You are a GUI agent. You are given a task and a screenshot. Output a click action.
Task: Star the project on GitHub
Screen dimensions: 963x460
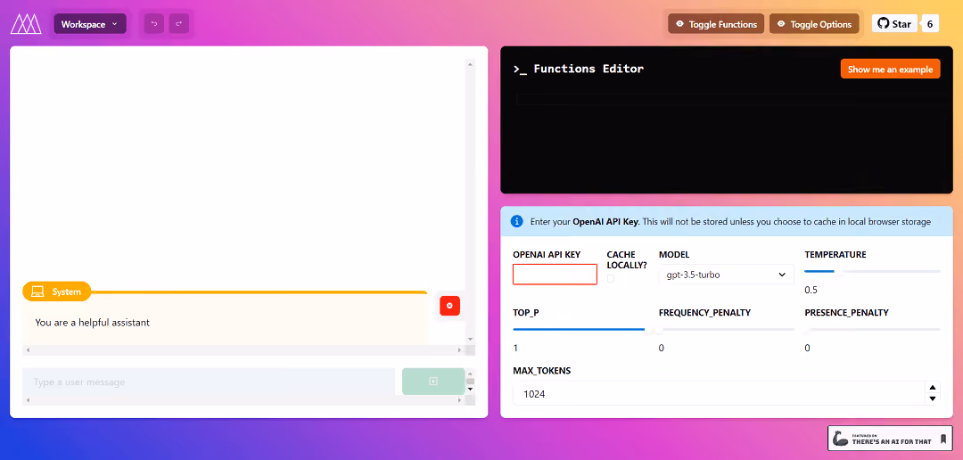tap(894, 24)
